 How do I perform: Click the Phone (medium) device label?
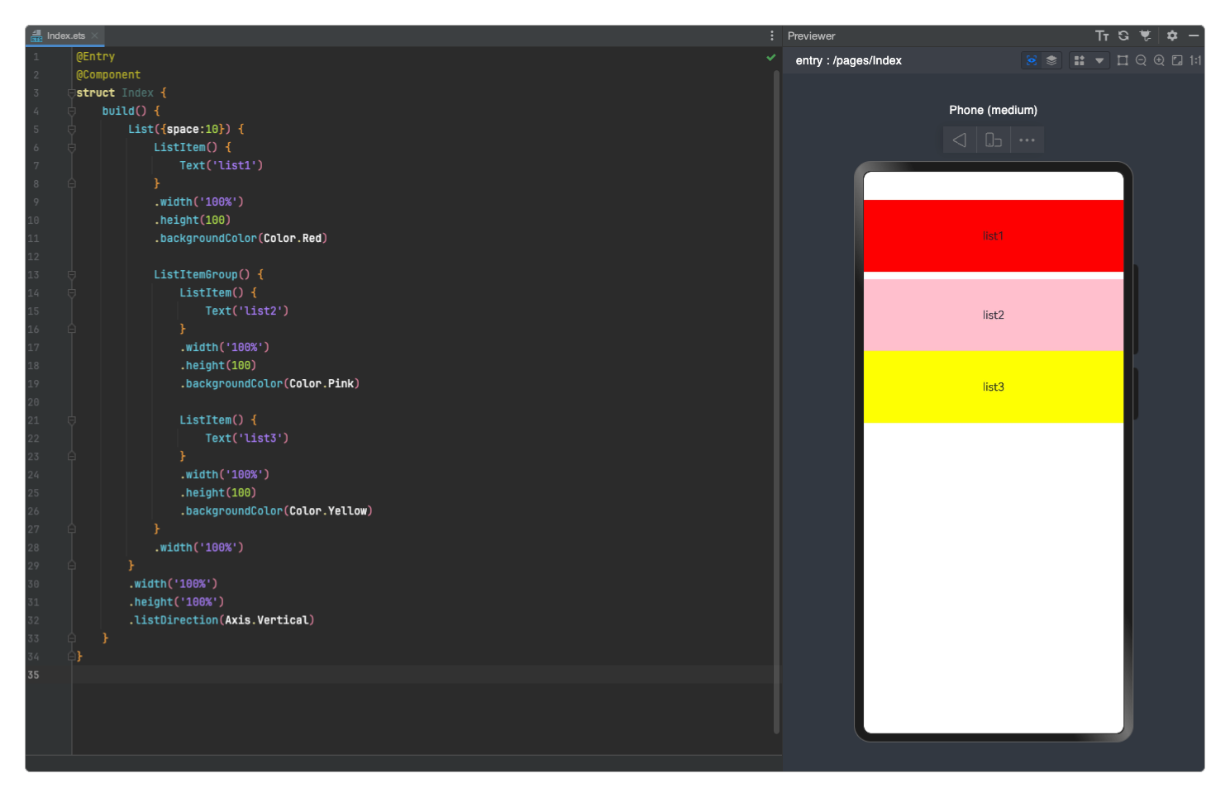click(993, 110)
